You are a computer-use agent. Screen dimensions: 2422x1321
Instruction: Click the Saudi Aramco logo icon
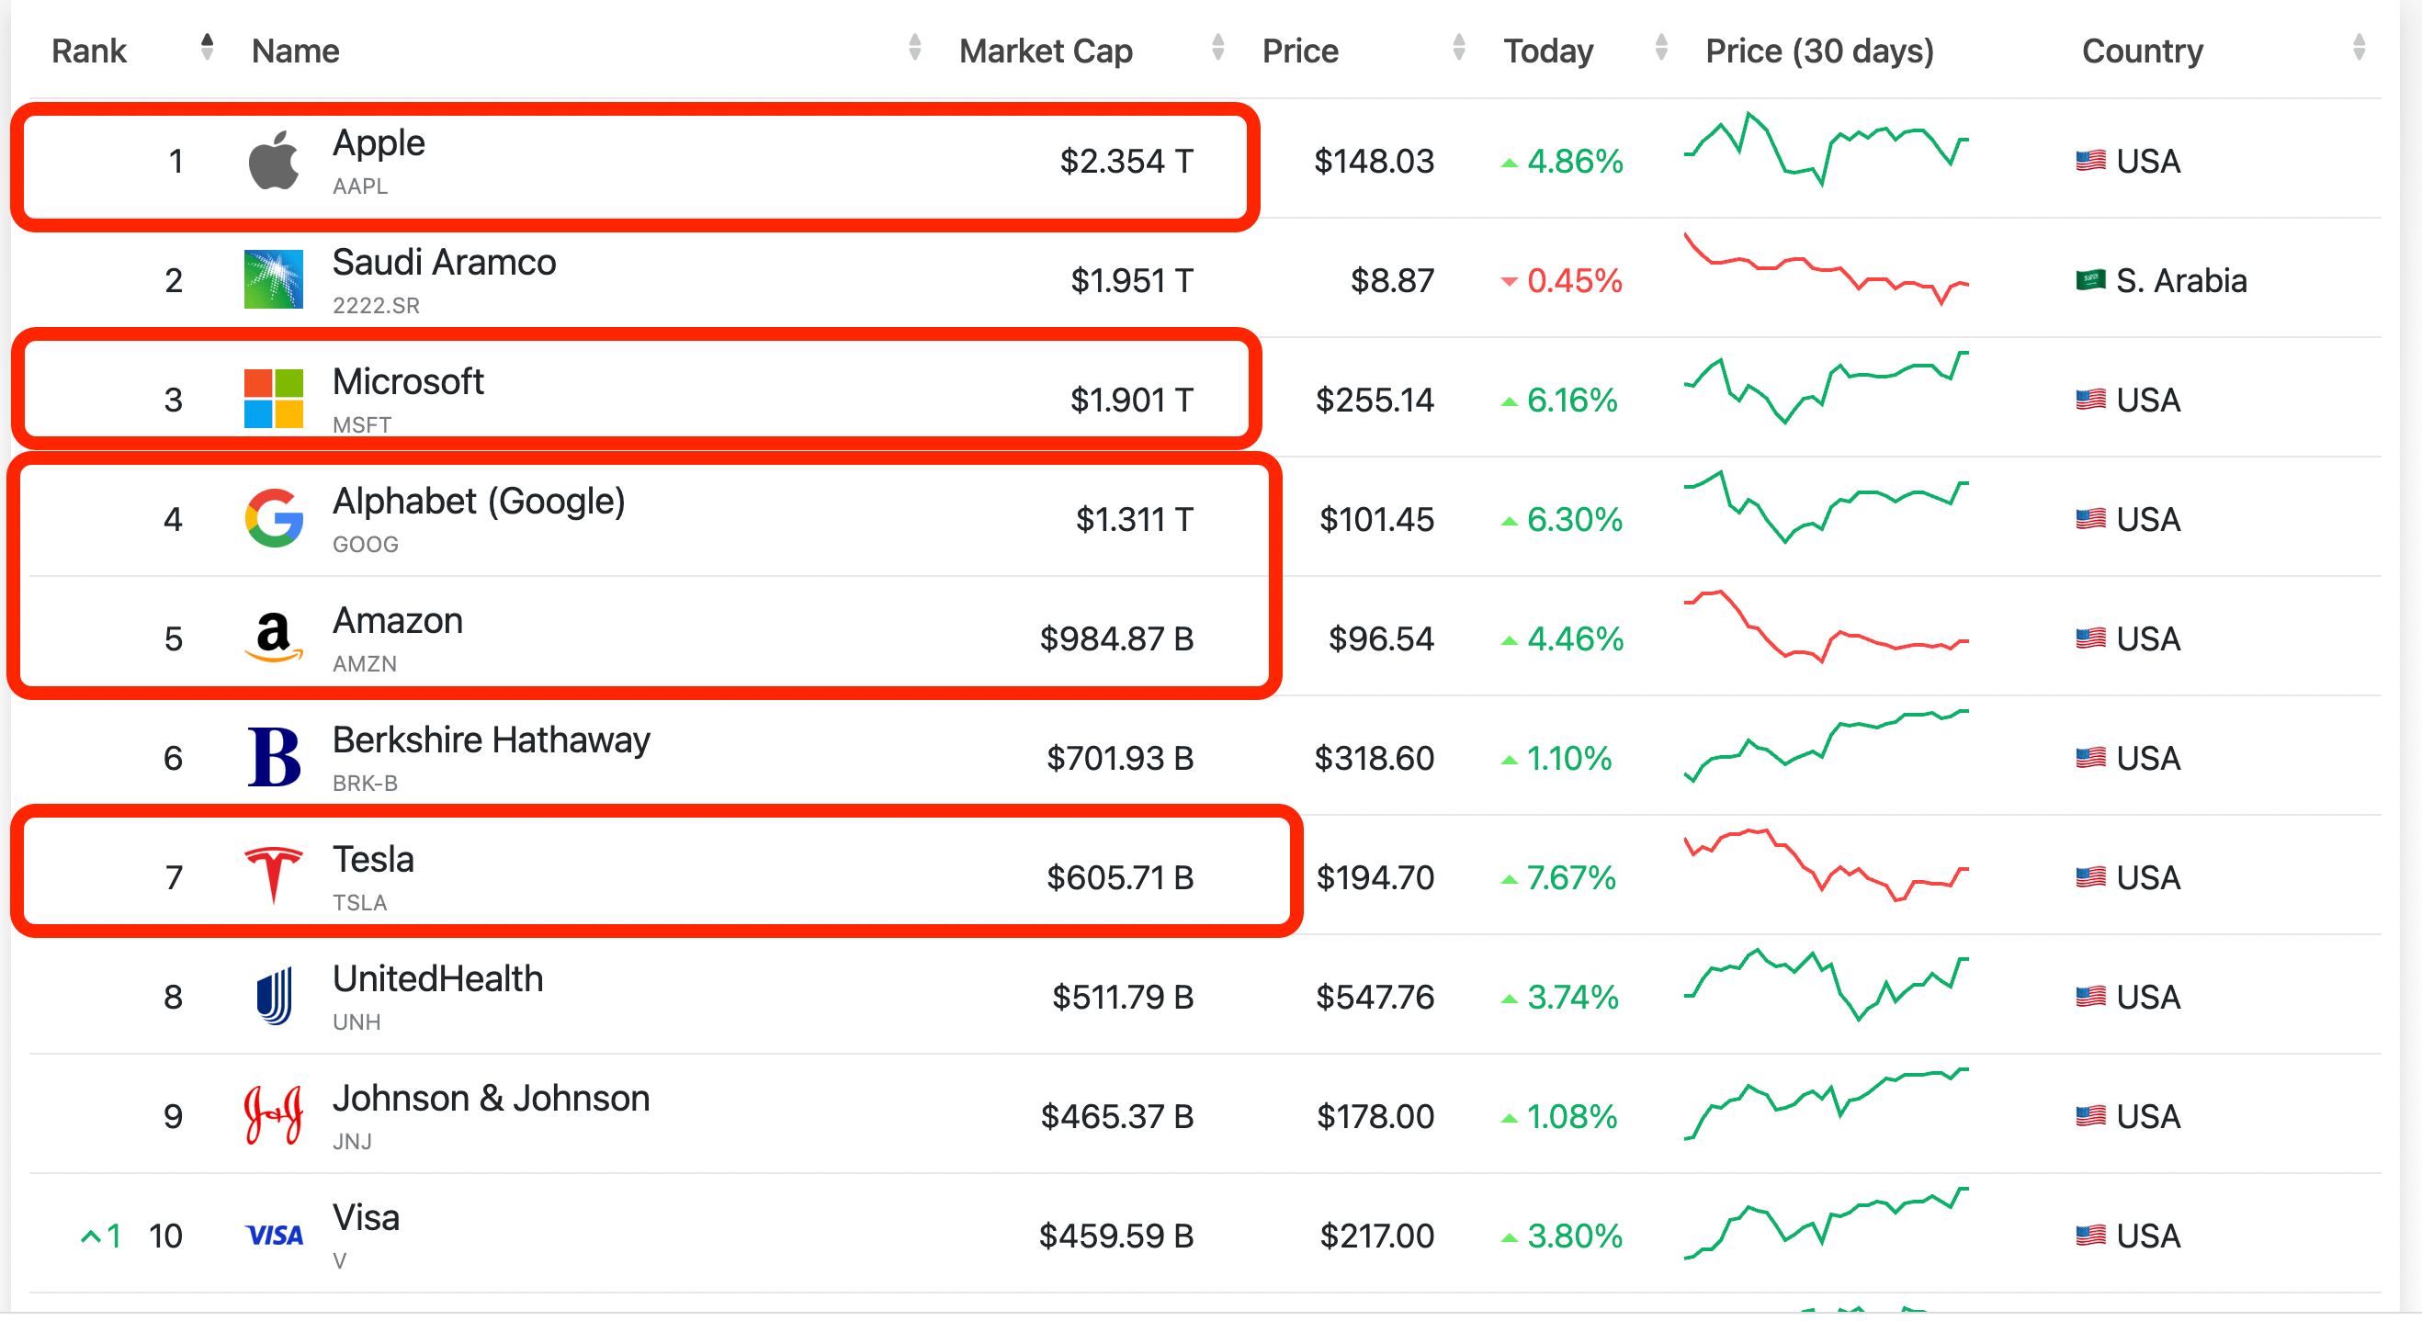[x=274, y=279]
